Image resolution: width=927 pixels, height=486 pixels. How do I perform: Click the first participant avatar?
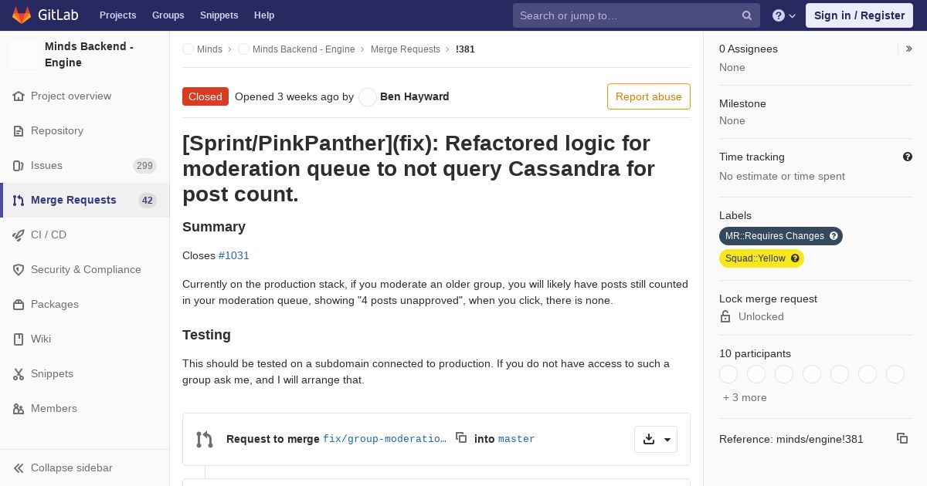[728, 374]
